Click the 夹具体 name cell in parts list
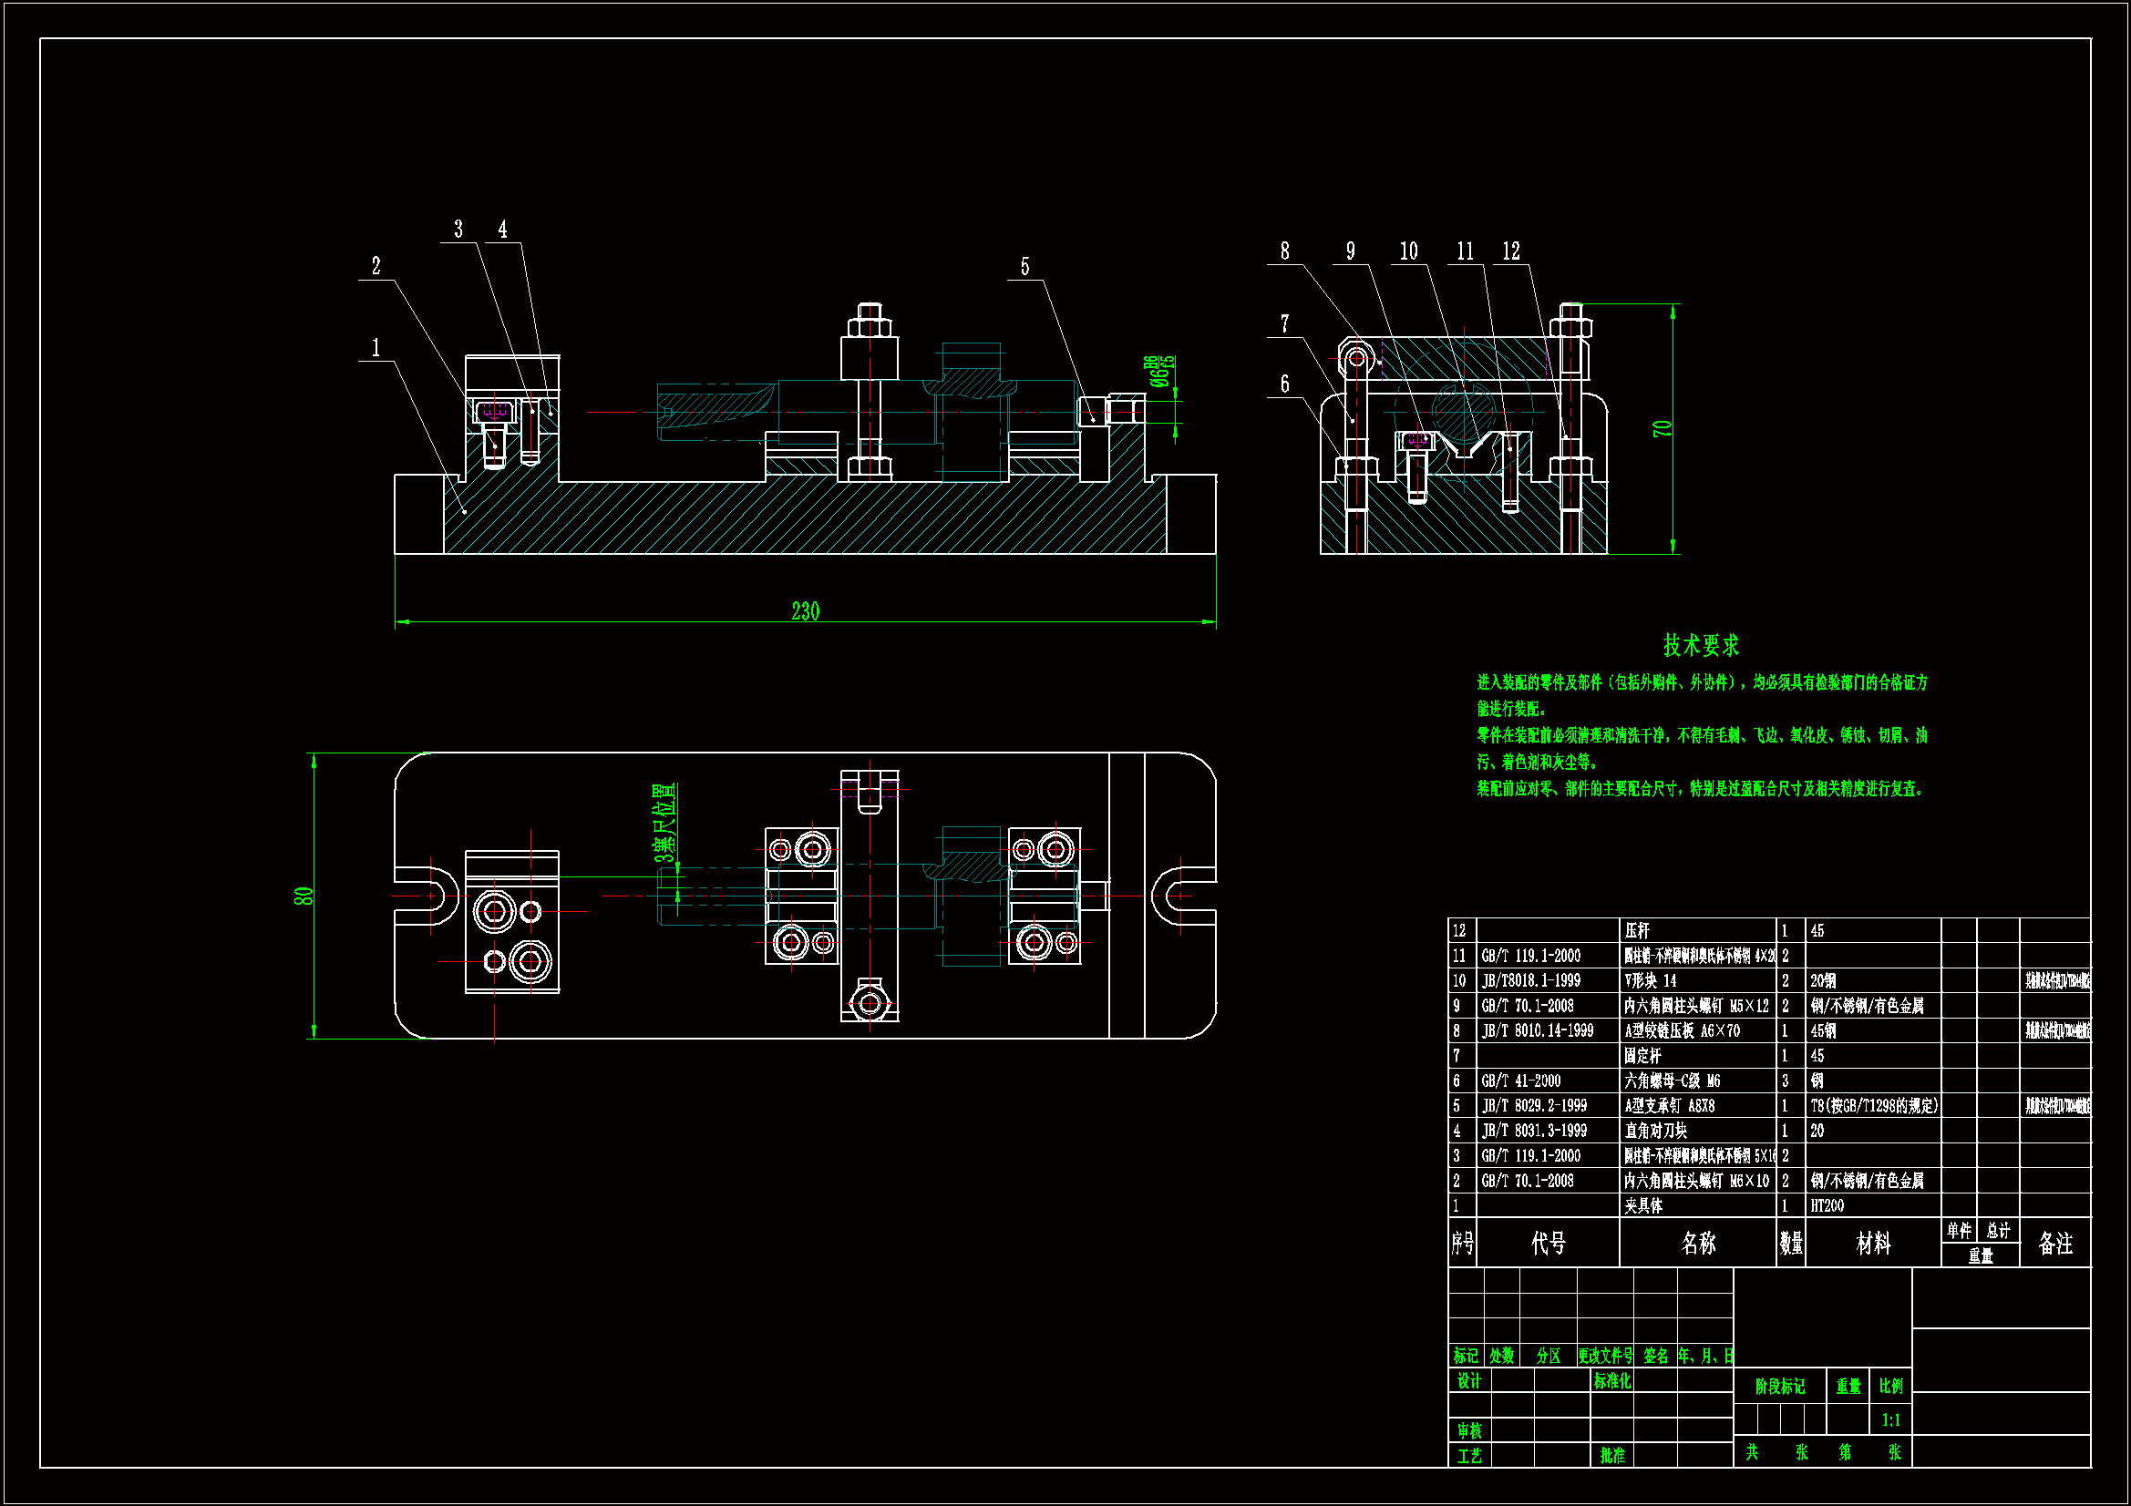This screenshot has height=1506, width=2131. (1642, 1205)
